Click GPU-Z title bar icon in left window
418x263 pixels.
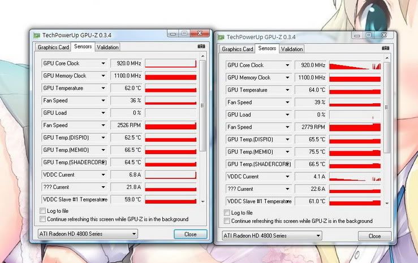pyautogui.click(x=37, y=35)
